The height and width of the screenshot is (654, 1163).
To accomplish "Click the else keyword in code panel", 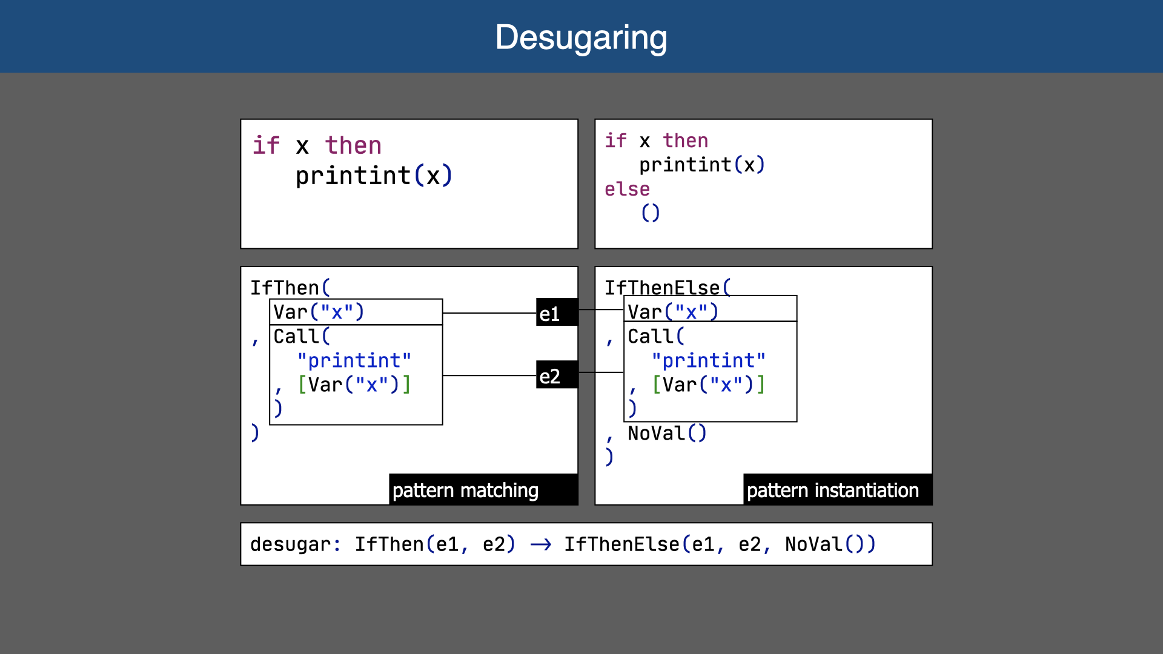I will [x=627, y=189].
